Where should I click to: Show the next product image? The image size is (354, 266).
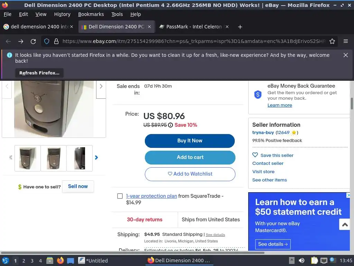click(101, 86)
